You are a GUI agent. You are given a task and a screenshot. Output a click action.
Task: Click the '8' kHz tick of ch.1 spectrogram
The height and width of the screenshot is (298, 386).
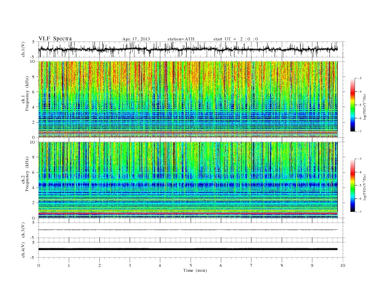point(34,77)
